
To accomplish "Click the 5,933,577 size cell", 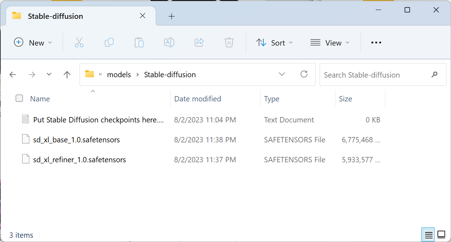I will click(x=361, y=160).
